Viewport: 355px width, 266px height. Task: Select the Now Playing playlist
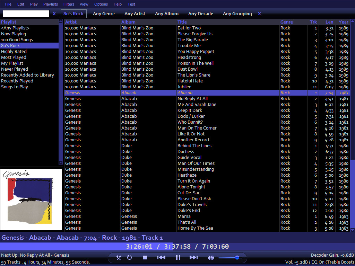click(29, 34)
